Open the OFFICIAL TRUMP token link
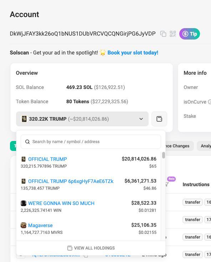 click(x=47, y=159)
